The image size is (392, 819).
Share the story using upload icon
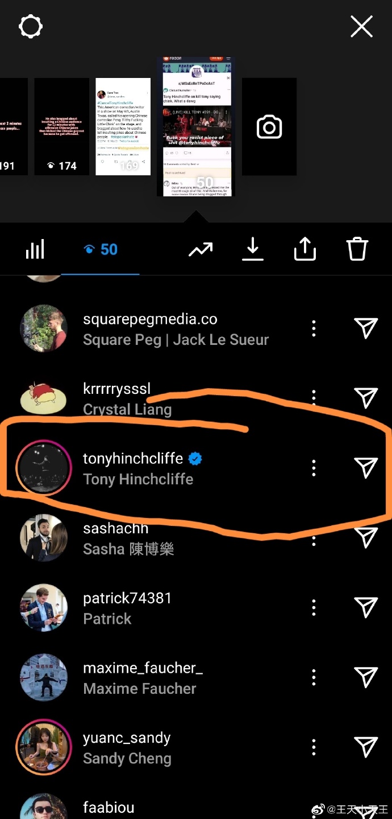click(305, 249)
